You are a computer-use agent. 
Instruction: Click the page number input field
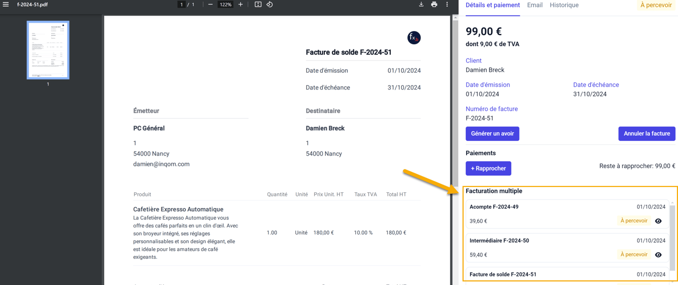[x=182, y=4]
